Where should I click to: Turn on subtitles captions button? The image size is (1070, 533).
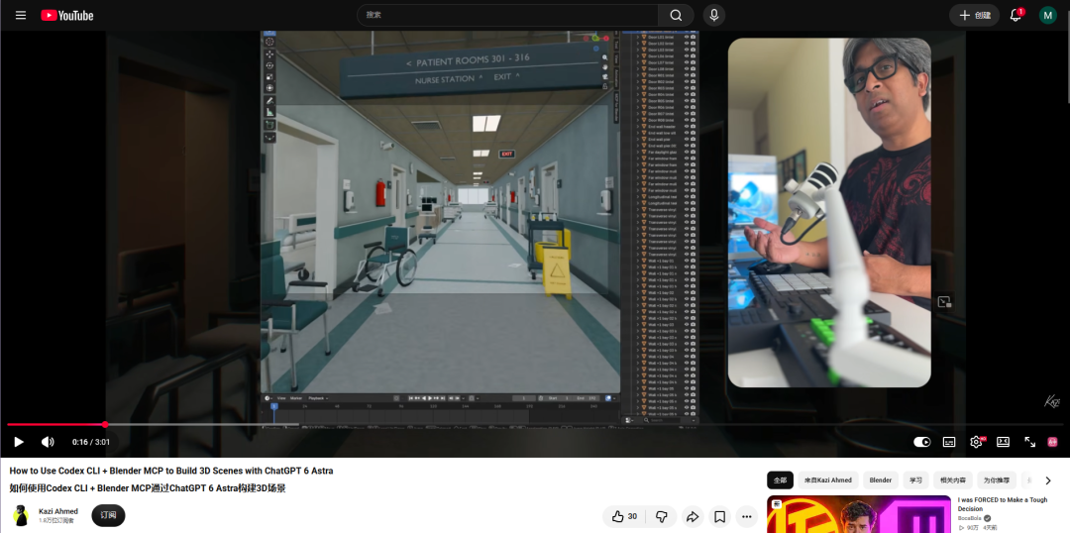949,442
